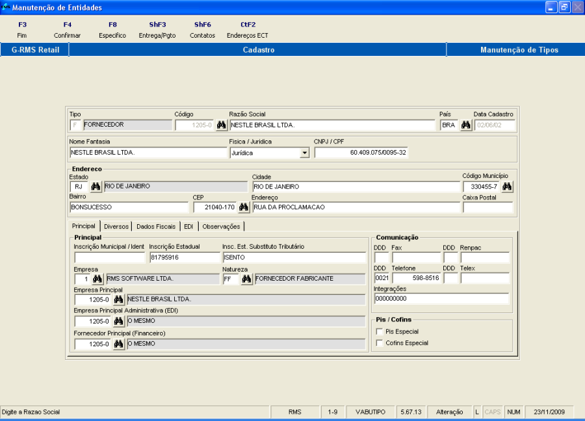
Task: Enable the Pis Especial checkbox
Action: [380, 331]
